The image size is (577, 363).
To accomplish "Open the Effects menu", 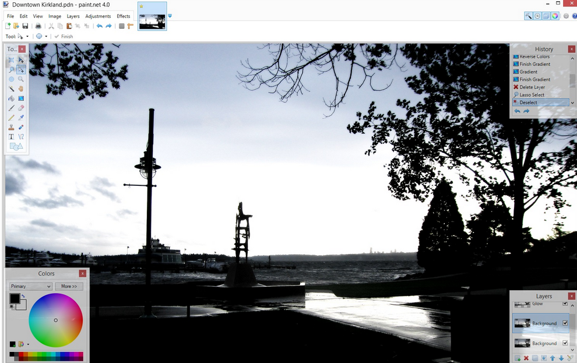I will tap(124, 16).
